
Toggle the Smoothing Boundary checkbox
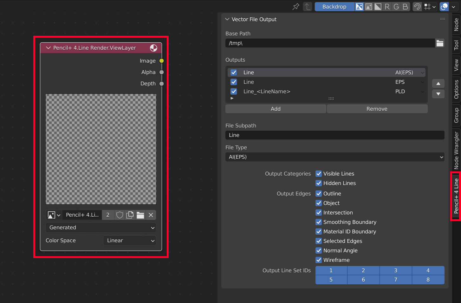(x=319, y=222)
